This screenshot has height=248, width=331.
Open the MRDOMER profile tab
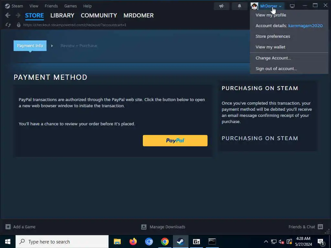(x=138, y=15)
